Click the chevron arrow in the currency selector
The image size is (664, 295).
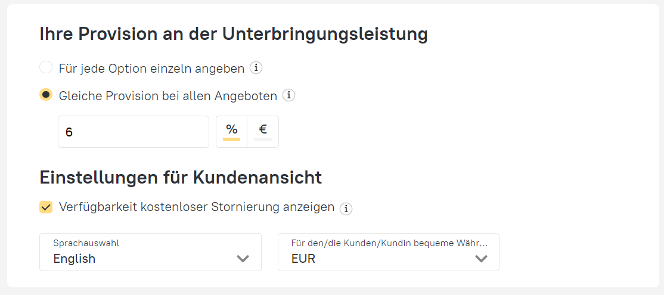coord(481,259)
